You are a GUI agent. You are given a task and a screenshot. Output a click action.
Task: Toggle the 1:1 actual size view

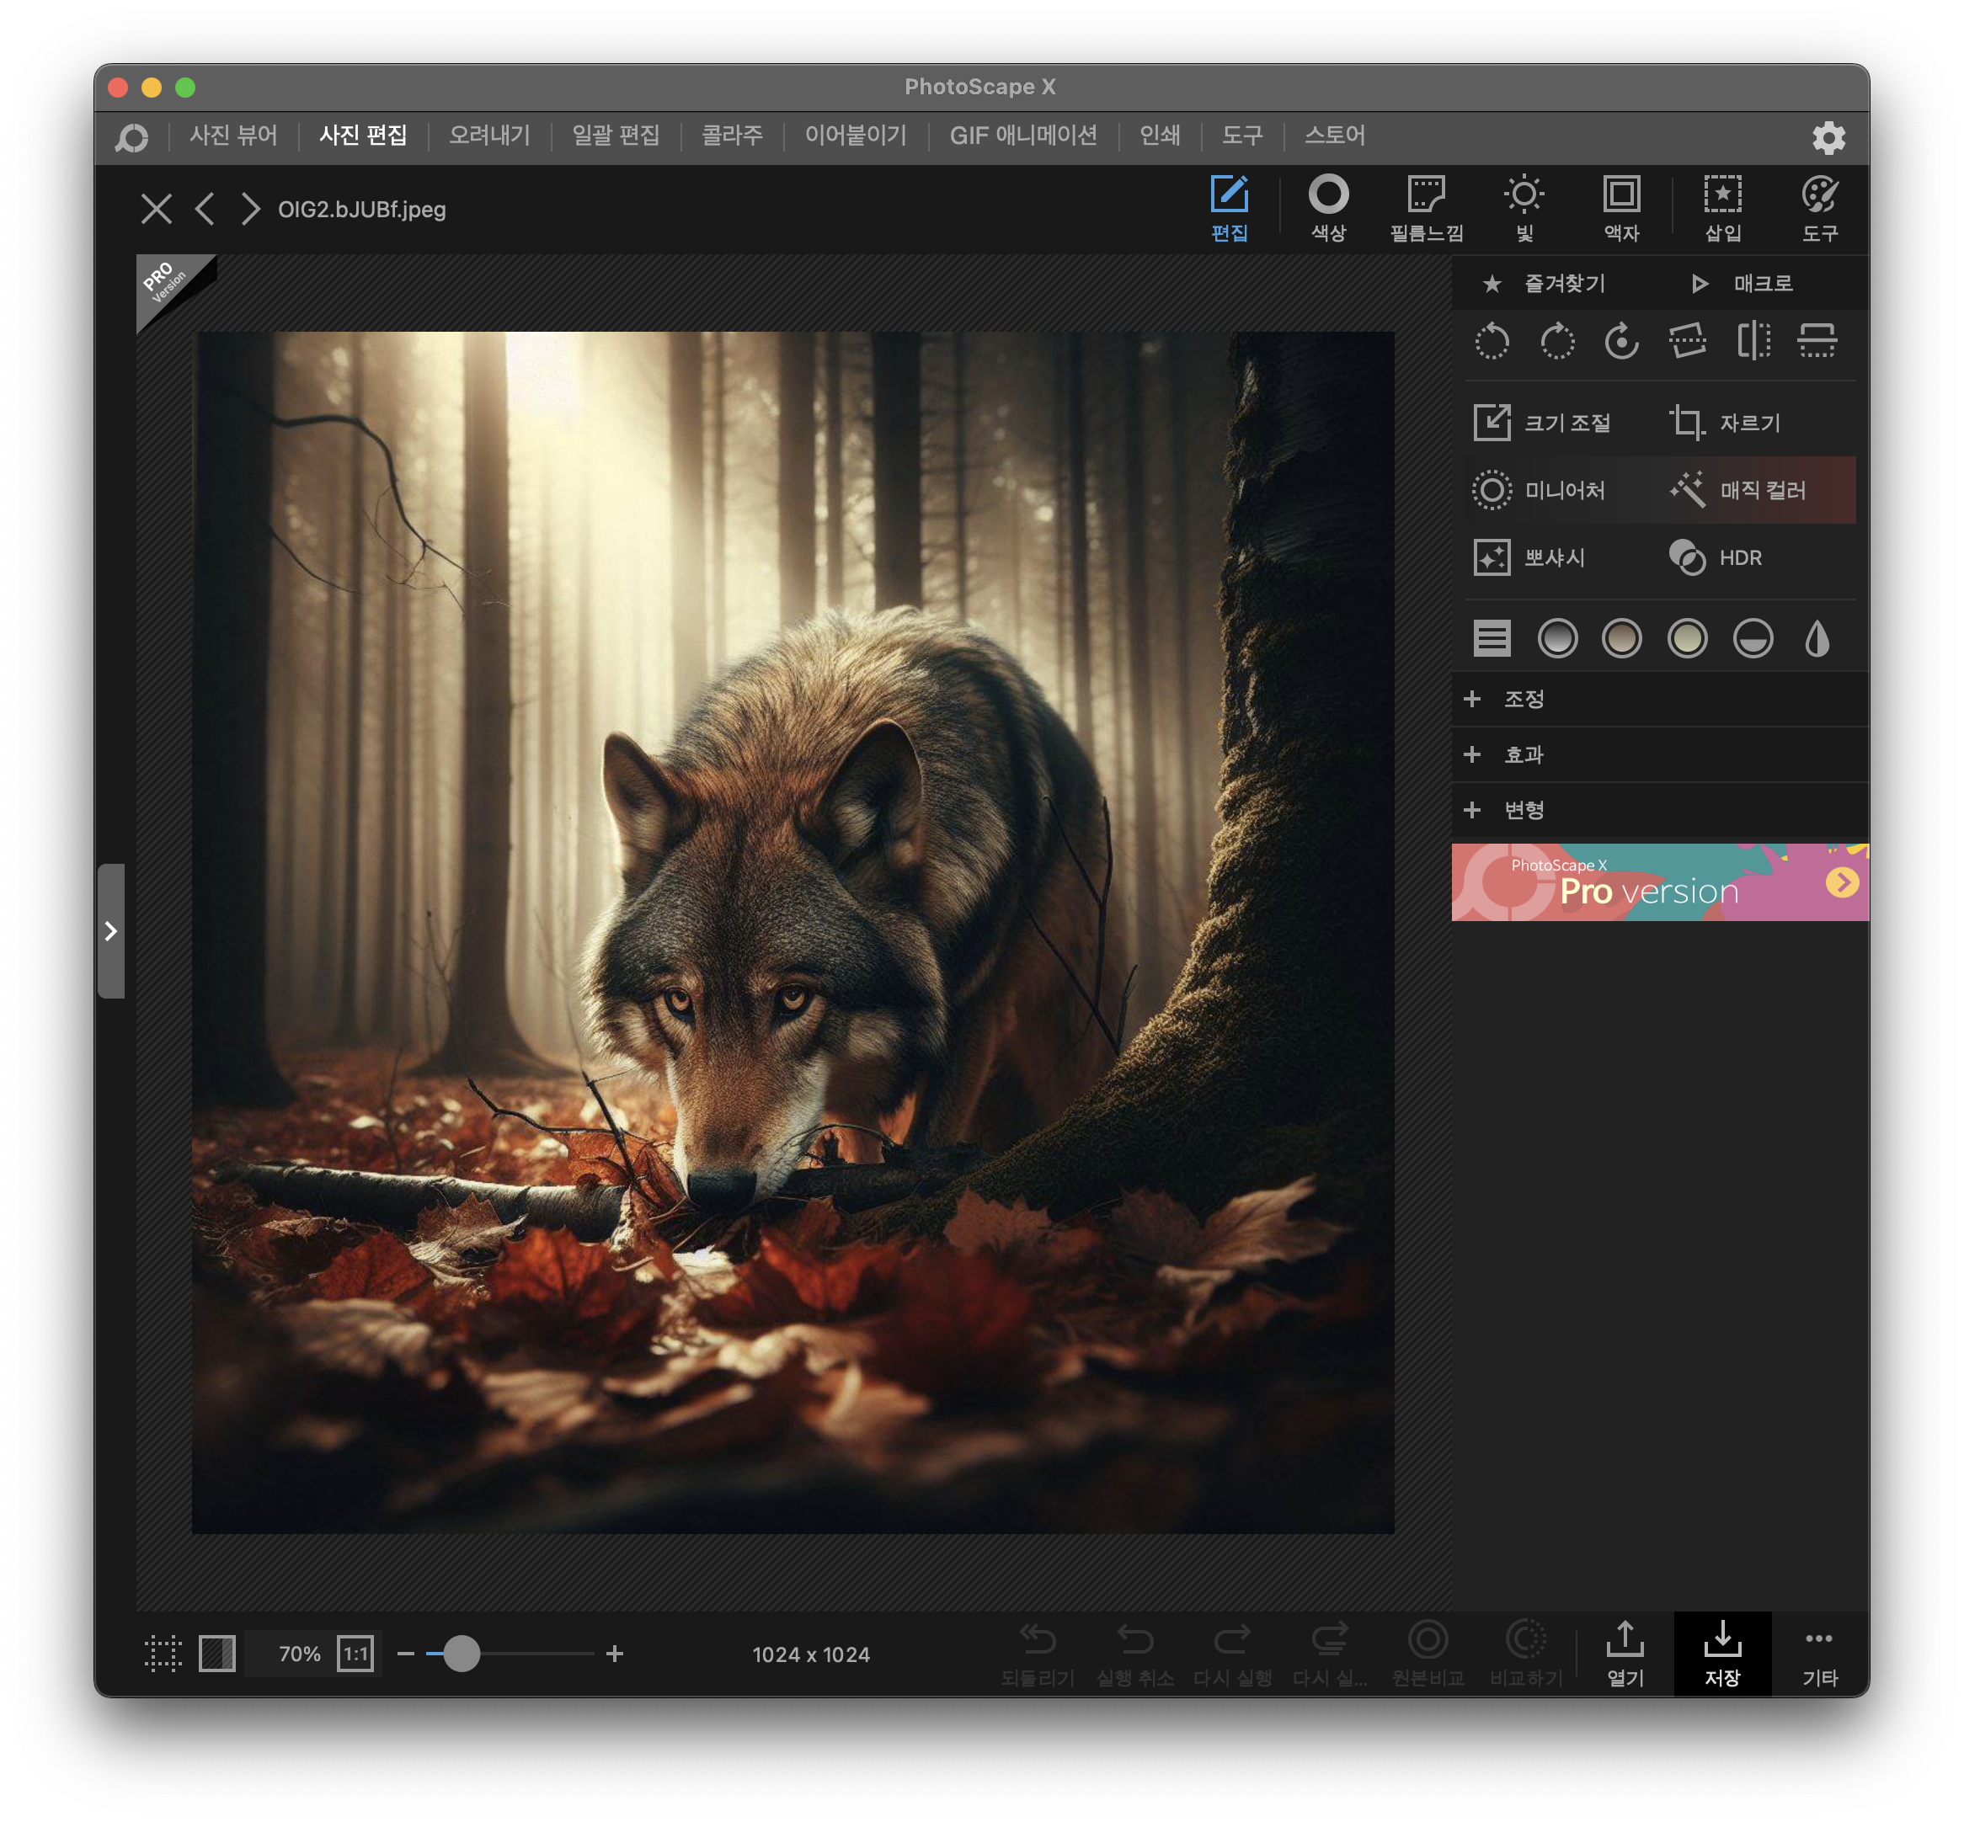[355, 1654]
